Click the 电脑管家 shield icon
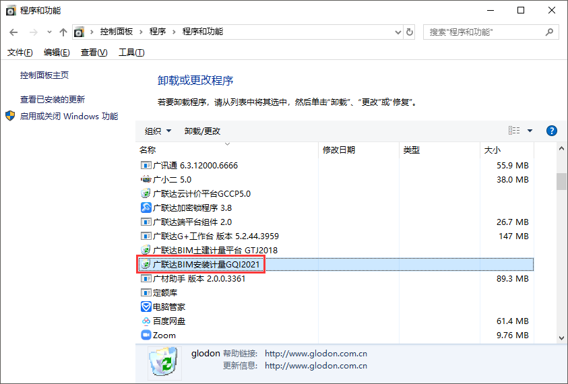This screenshot has width=568, height=384. pos(146,307)
